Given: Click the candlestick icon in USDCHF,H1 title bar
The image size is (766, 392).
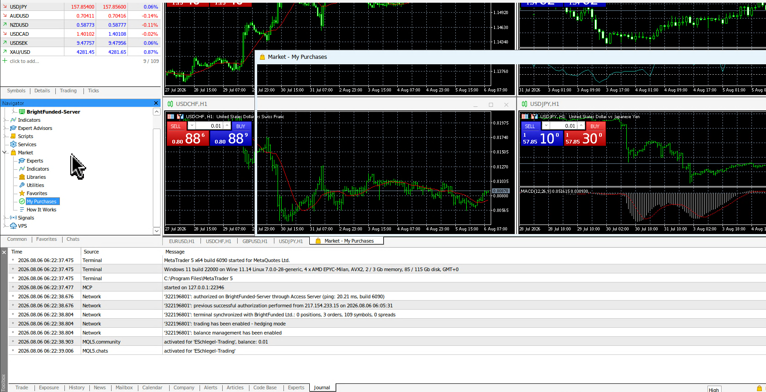Looking at the screenshot, I should (x=171, y=104).
